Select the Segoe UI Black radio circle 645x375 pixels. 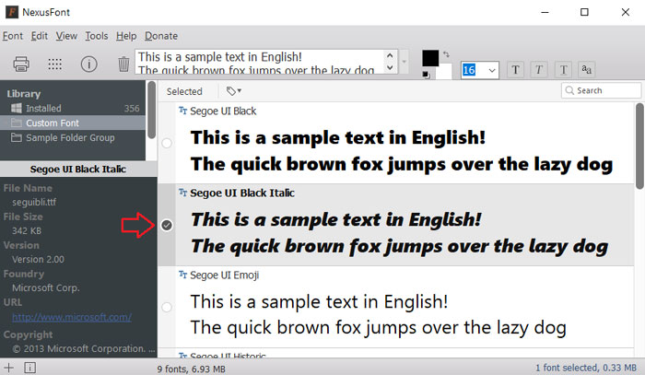point(167,143)
